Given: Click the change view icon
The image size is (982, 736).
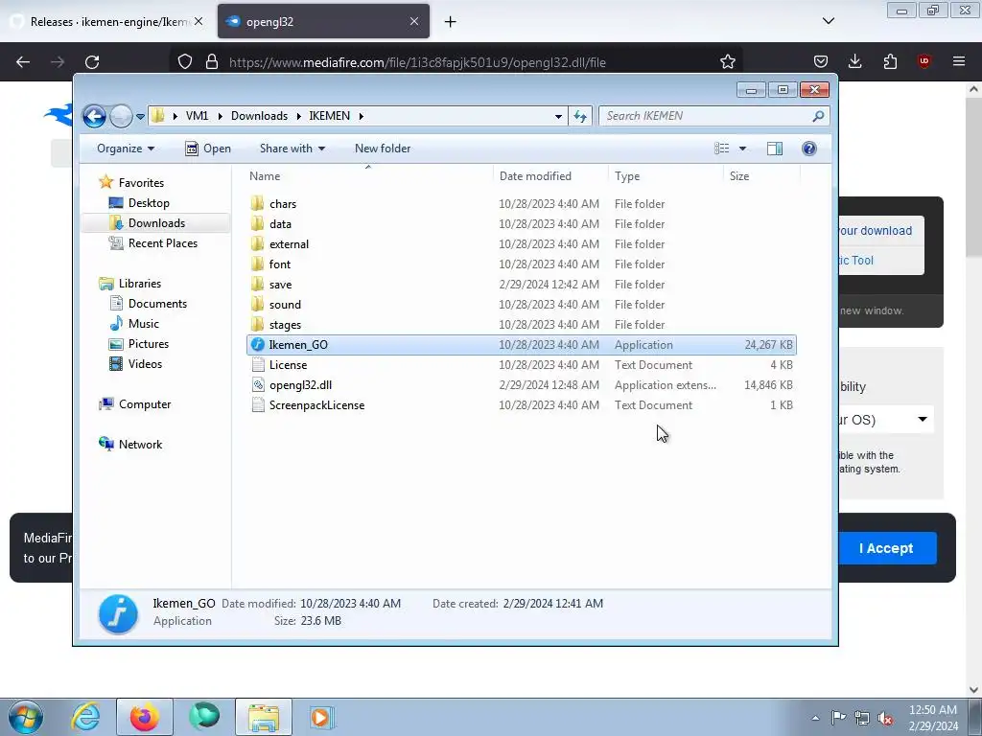Looking at the screenshot, I should click(721, 149).
